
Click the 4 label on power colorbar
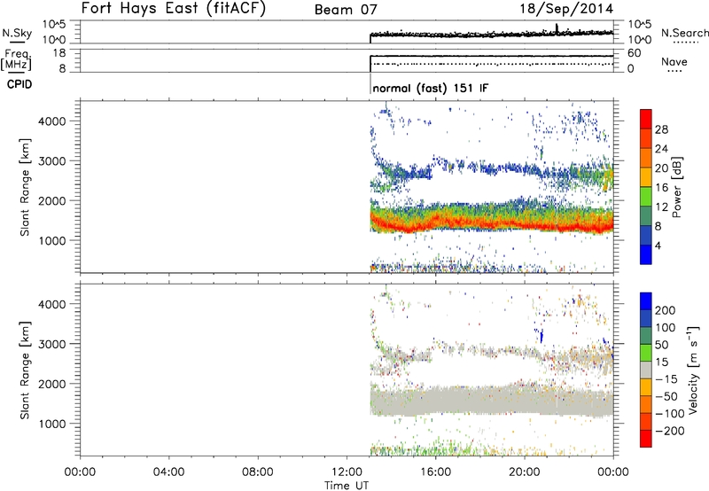pos(658,245)
